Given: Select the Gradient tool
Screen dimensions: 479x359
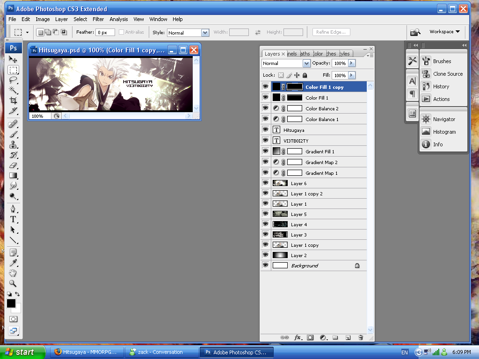Looking at the screenshot, I should point(13,176).
